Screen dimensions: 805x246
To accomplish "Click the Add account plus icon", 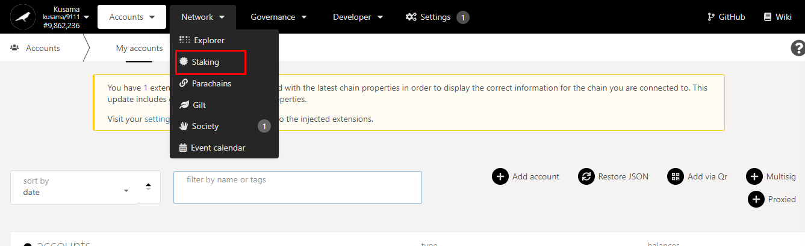I will pyautogui.click(x=500, y=176).
